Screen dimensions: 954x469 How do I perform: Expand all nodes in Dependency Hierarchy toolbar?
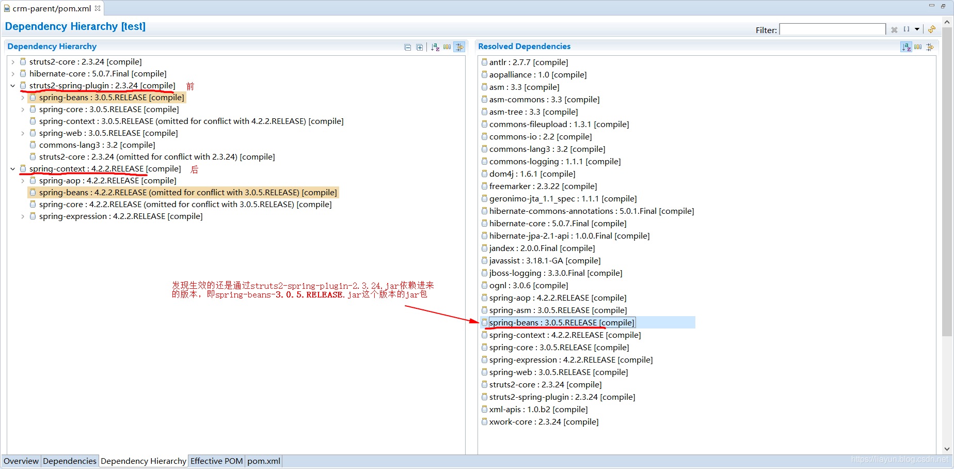tap(420, 47)
